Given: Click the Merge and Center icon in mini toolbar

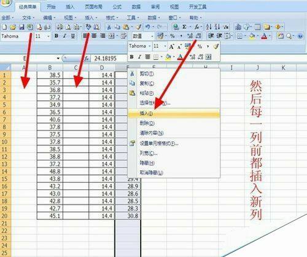Looking at the screenshot, I should (x=208, y=57).
